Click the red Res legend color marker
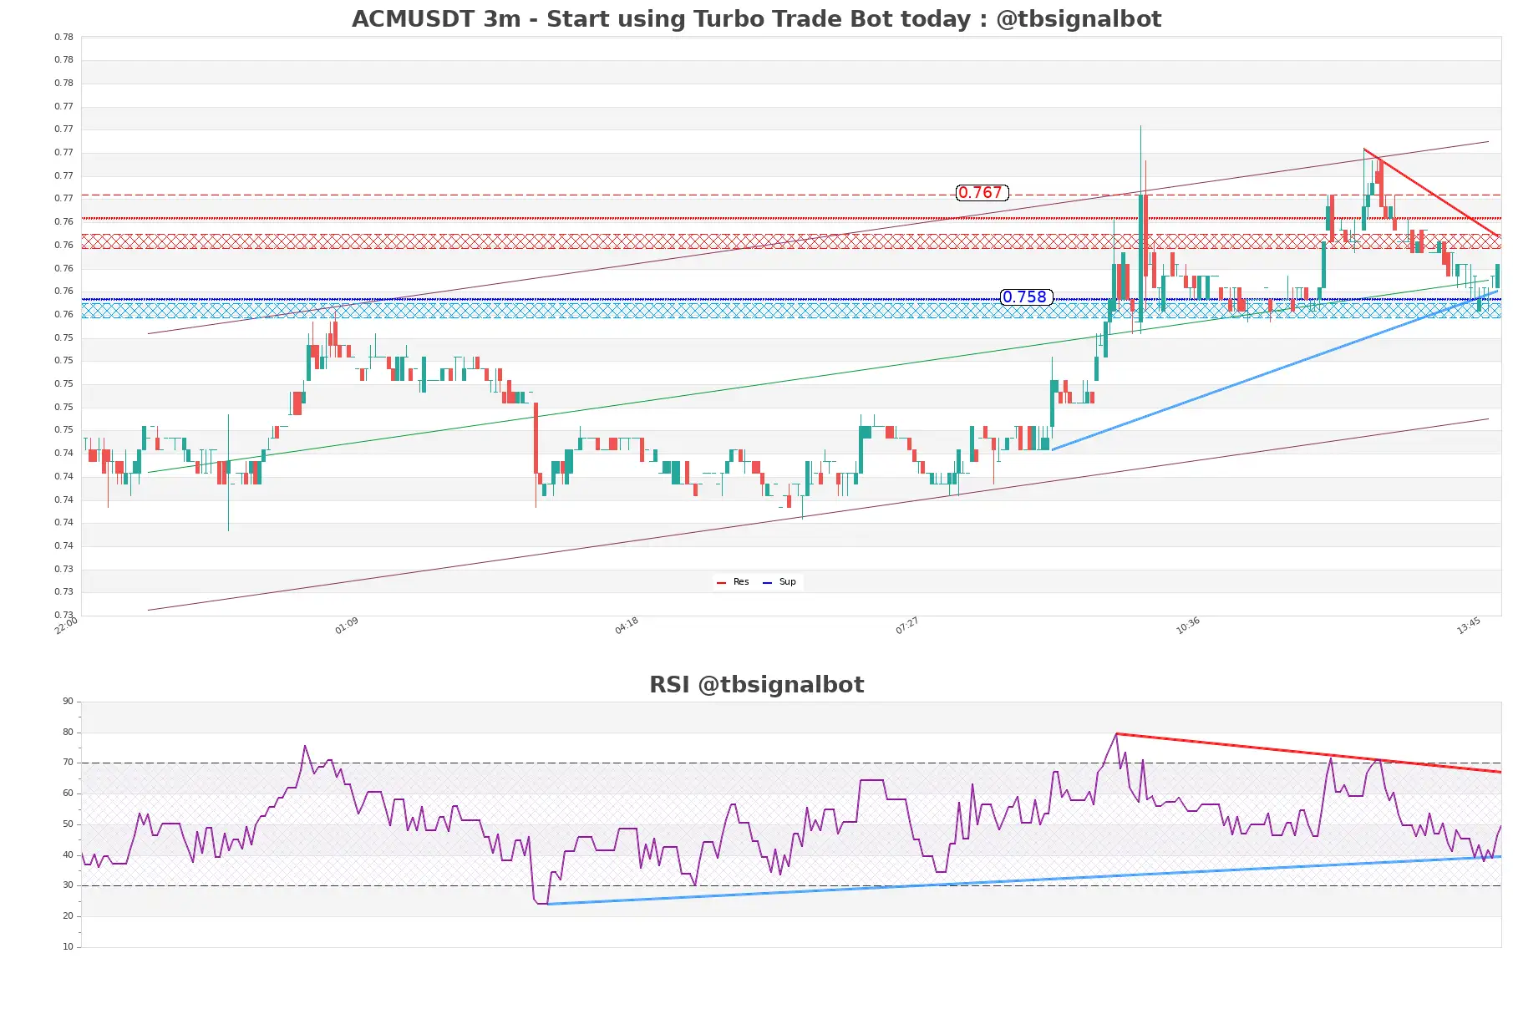Image resolution: width=1513 pixels, height=1009 pixels. click(x=721, y=582)
